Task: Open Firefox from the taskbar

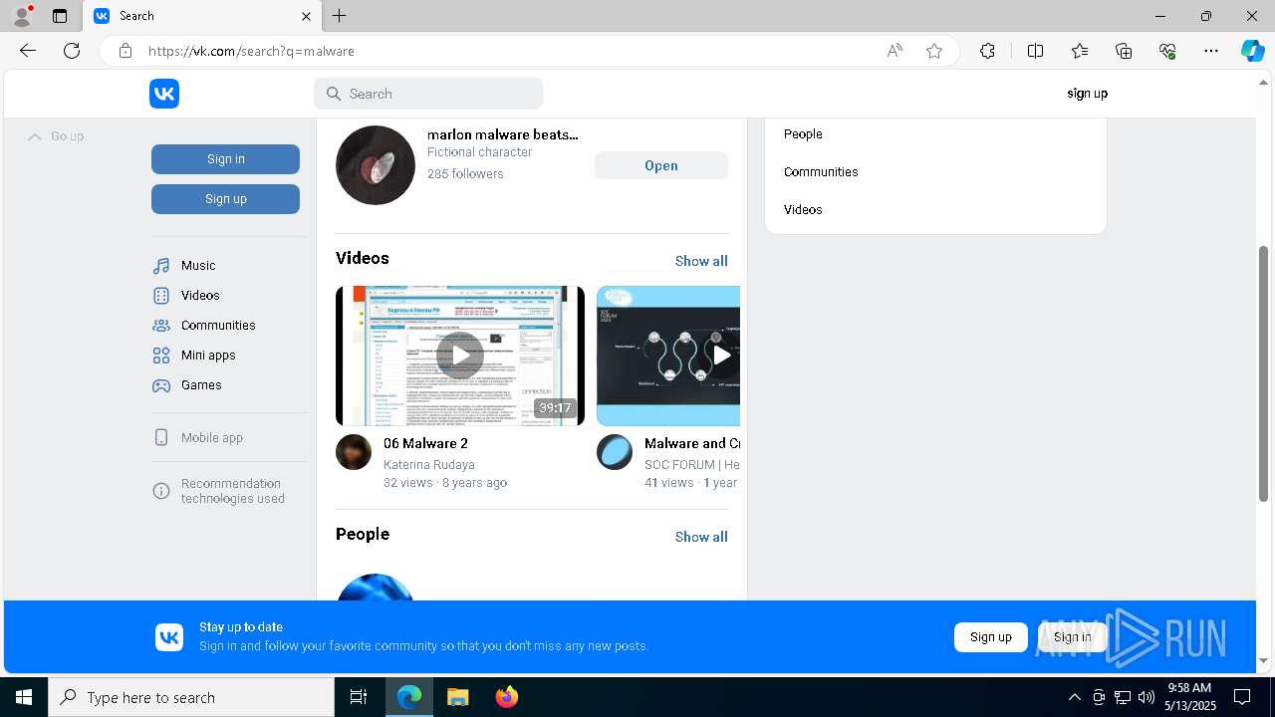Action: 507,697
